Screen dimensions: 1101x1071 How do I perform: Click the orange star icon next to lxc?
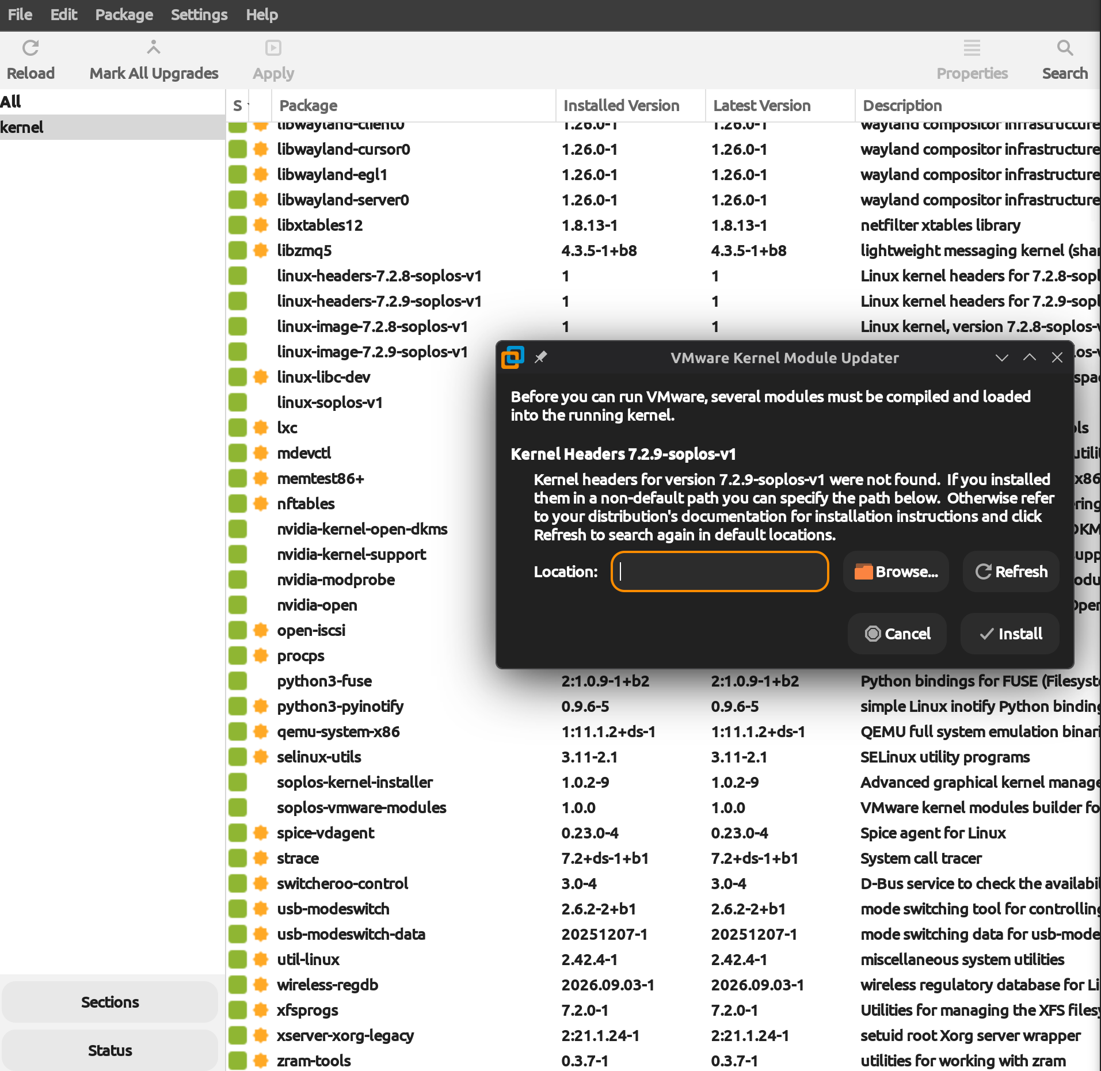(x=261, y=428)
